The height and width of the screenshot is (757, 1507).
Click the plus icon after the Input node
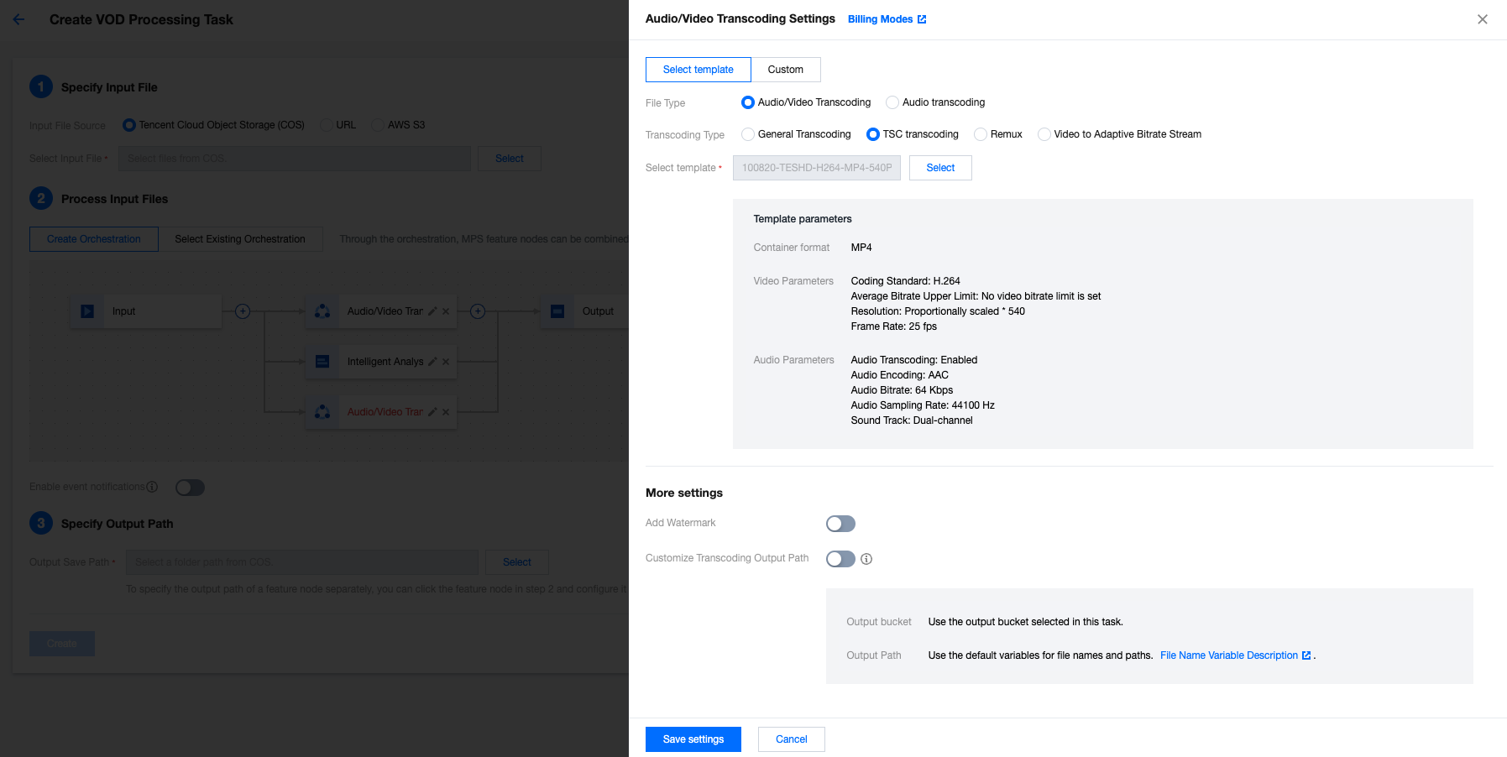coord(243,311)
